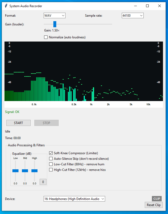Expand the Sample rate 44100 dropdown
168x214 pixels.
click(x=133, y=16)
